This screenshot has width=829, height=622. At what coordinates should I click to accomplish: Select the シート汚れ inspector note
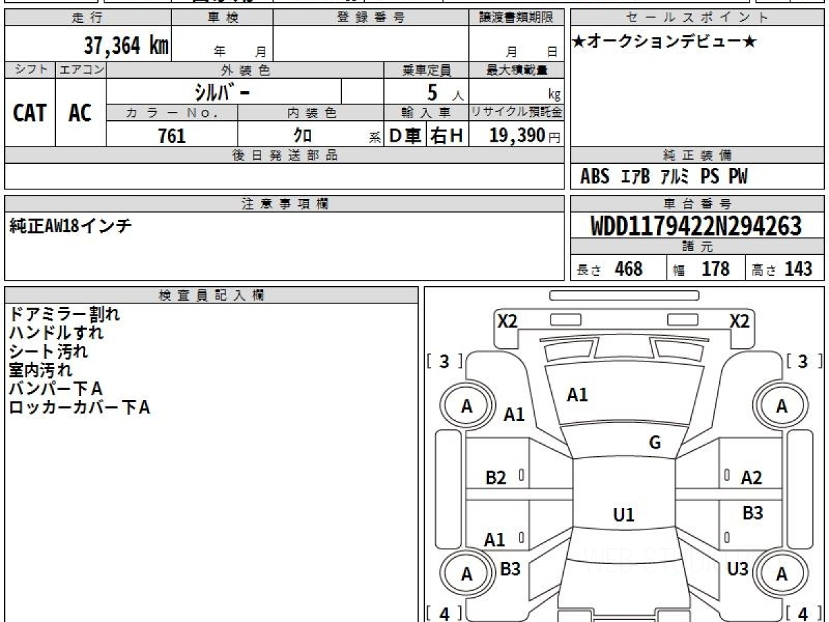click(48, 352)
